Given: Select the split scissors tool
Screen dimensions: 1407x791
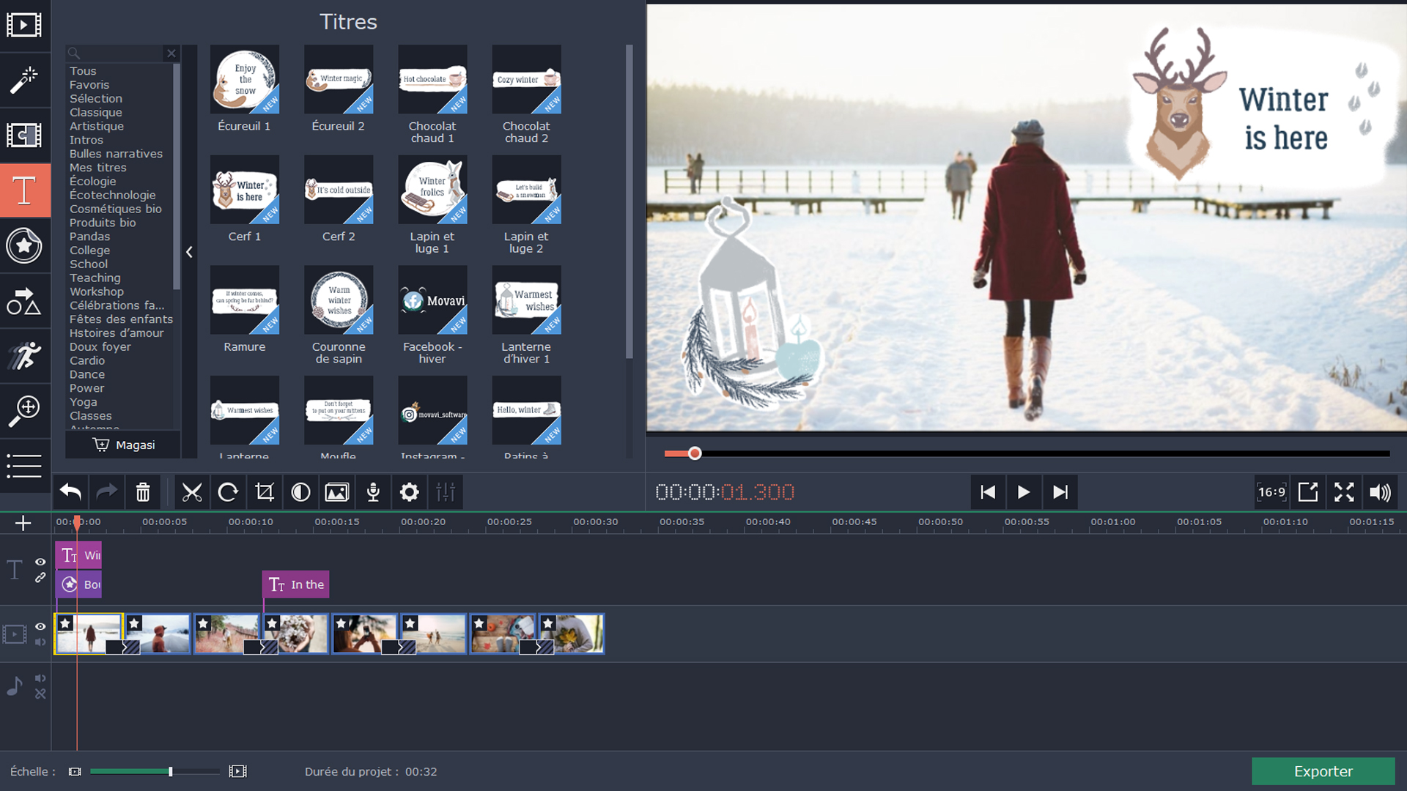Looking at the screenshot, I should (x=192, y=492).
